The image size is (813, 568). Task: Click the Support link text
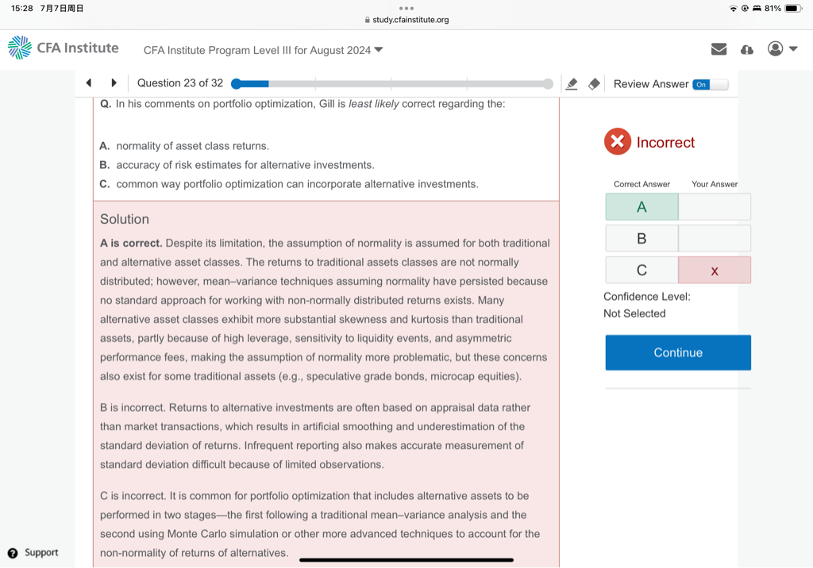41,552
